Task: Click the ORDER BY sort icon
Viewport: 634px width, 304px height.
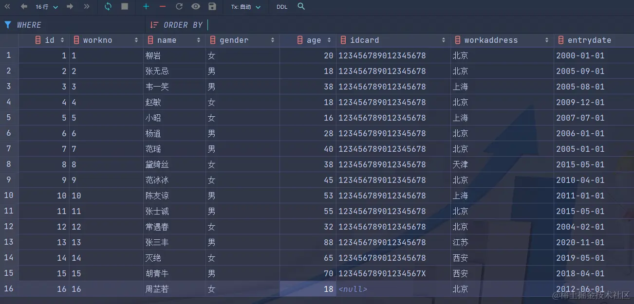Action: tap(154, 25)
